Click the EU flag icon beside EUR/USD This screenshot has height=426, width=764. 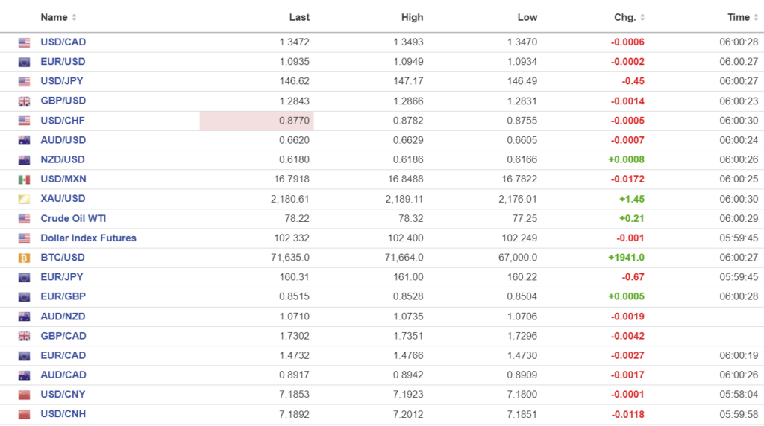click(24, 63)
